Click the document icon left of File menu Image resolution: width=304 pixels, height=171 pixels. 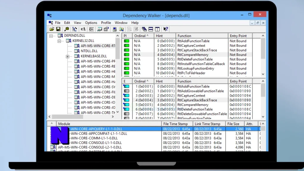click(x=51, y=23)
